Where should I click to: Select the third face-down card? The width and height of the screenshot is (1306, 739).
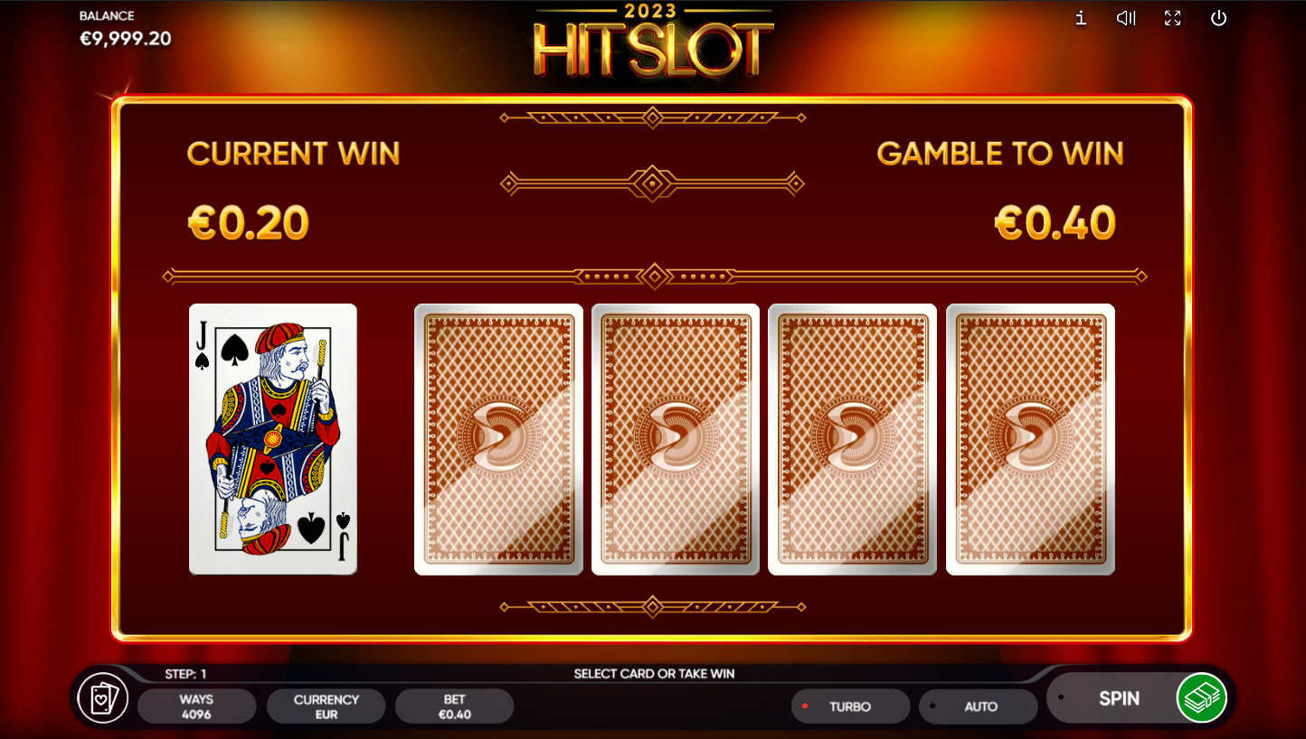pyautogui.click(x=852, y=439)
